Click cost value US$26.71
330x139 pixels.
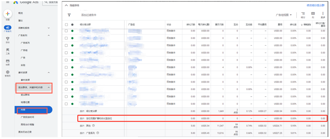tap(278, 125)
